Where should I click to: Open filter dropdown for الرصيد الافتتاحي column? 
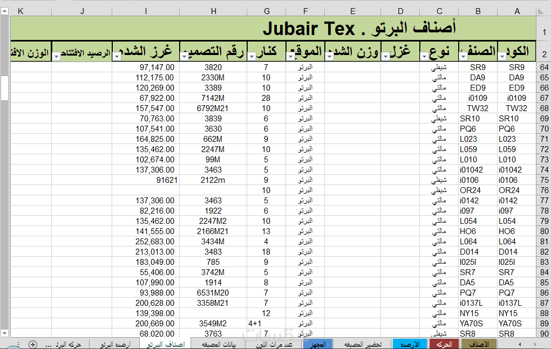coord(56,56)
